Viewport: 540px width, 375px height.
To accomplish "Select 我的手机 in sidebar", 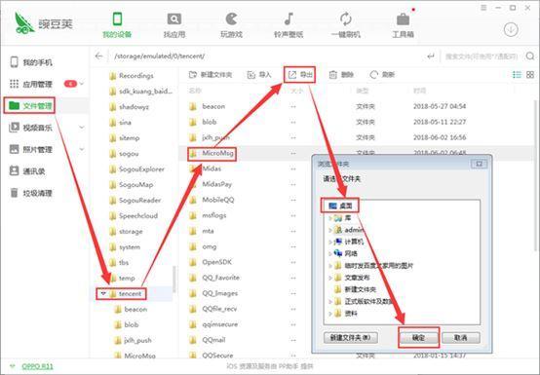I will [31, 62].
